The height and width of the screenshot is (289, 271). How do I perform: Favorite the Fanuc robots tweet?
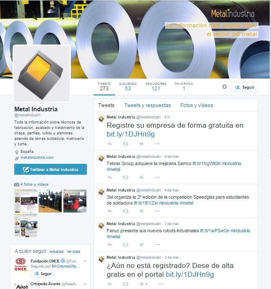click(x=141, y=244)
